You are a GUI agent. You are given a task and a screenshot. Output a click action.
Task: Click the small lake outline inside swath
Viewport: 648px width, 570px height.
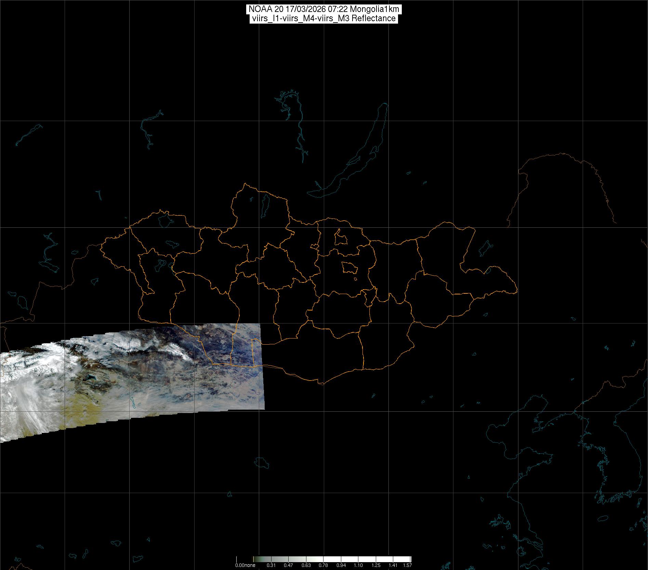[x=135, y=405]
